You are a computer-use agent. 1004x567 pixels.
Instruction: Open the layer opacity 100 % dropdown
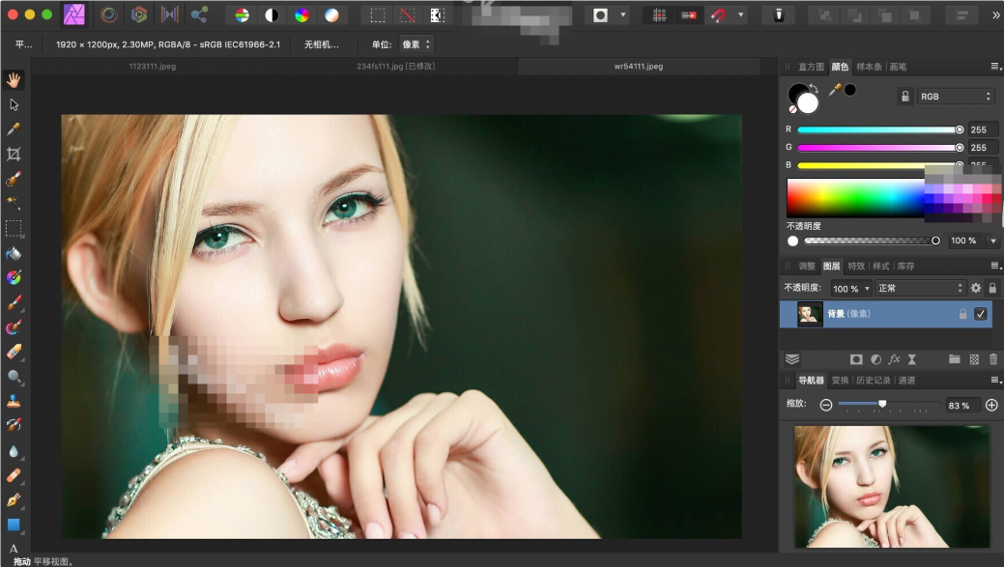(x=851, y=289)
